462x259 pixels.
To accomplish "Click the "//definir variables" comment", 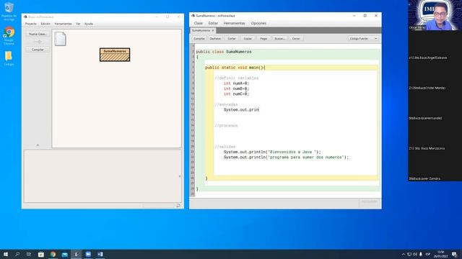I will coord(237,78).
